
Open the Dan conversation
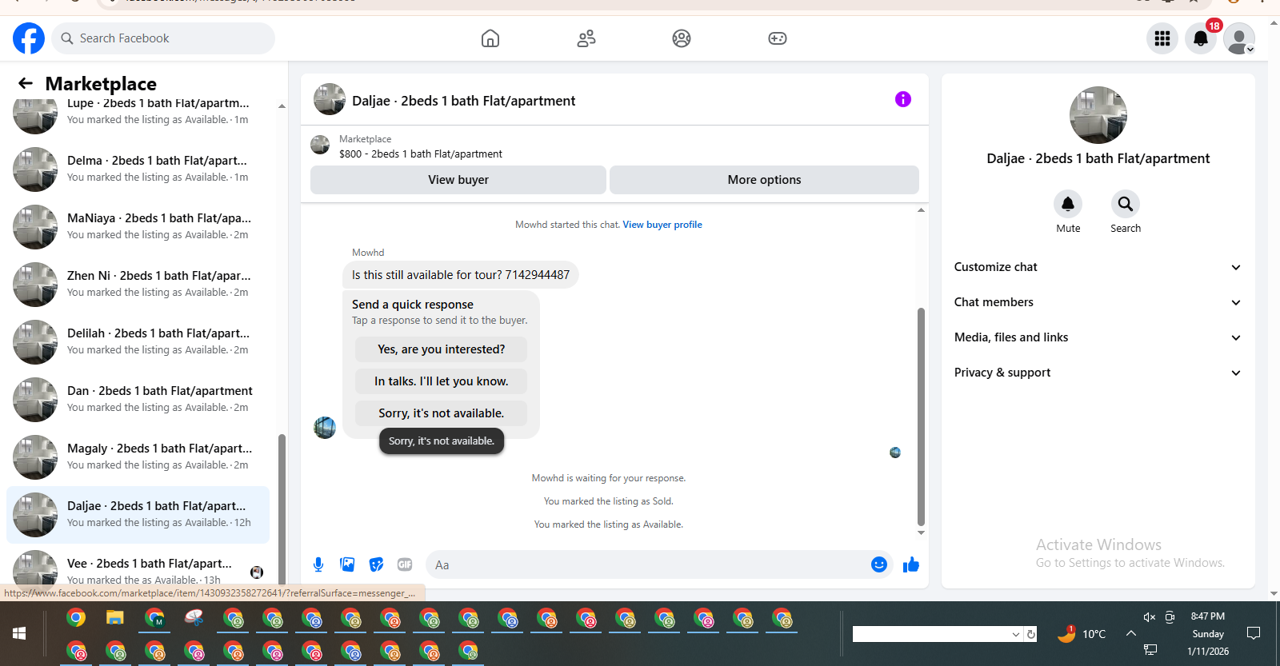pyautogui.click(x=138, y=400)
